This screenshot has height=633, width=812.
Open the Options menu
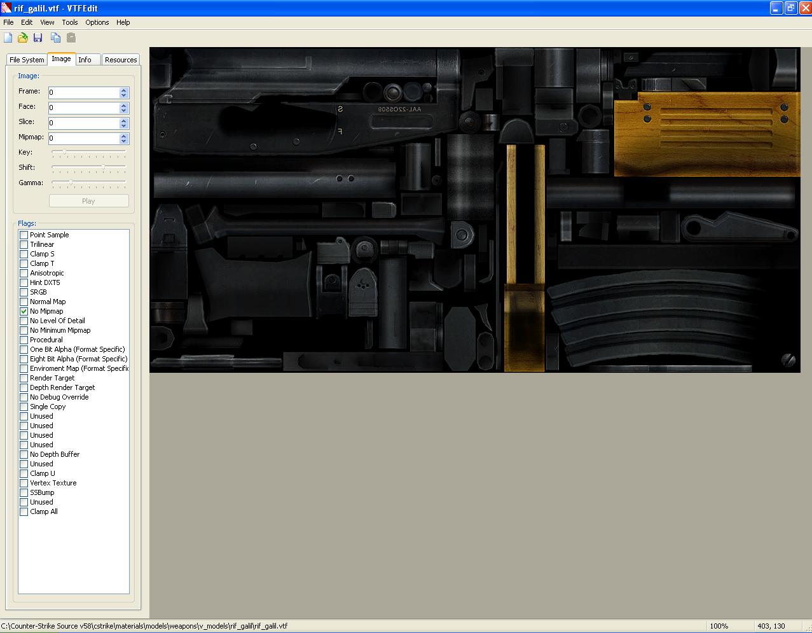point(97,22)
